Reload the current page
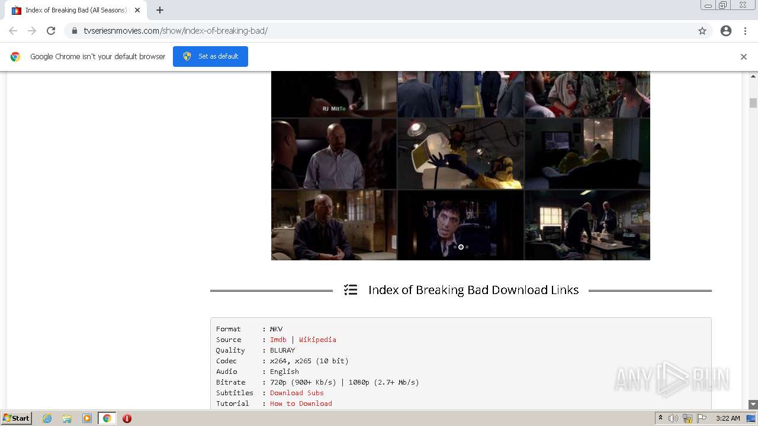Screen dimensions: 758x426 51,31
